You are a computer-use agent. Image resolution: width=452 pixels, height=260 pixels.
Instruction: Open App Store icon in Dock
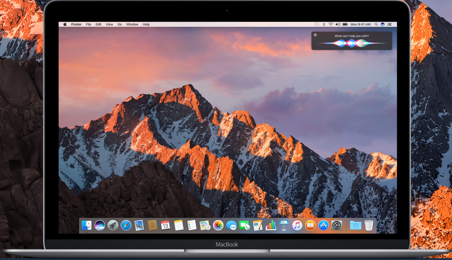coord(324,225)
